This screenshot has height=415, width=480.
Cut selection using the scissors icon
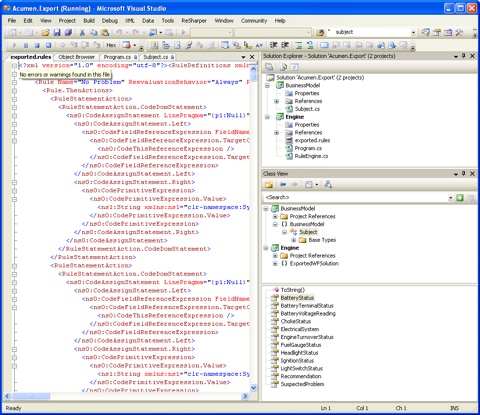82,32
